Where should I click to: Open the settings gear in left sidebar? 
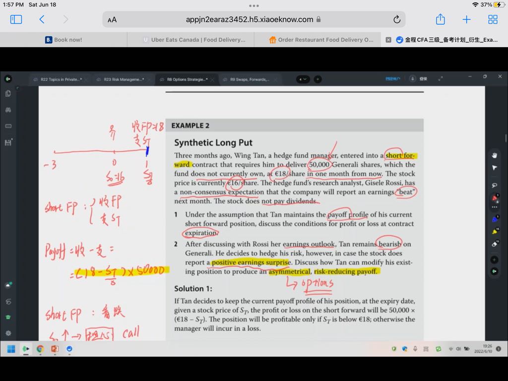(8, 333)
